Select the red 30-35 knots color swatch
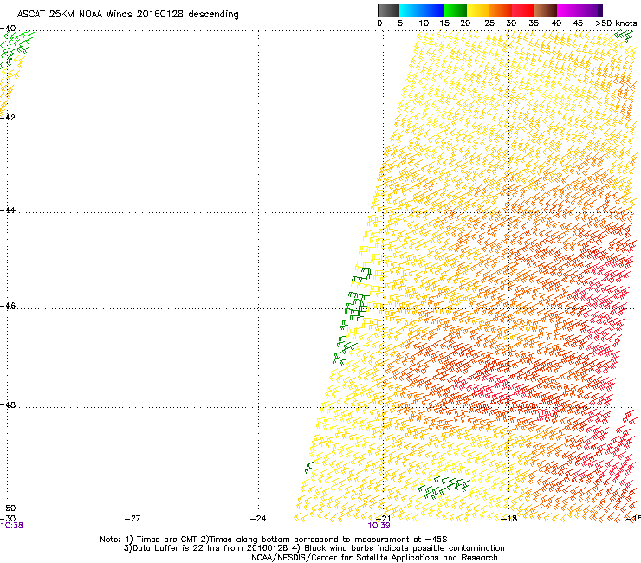 tap(523, 10)
